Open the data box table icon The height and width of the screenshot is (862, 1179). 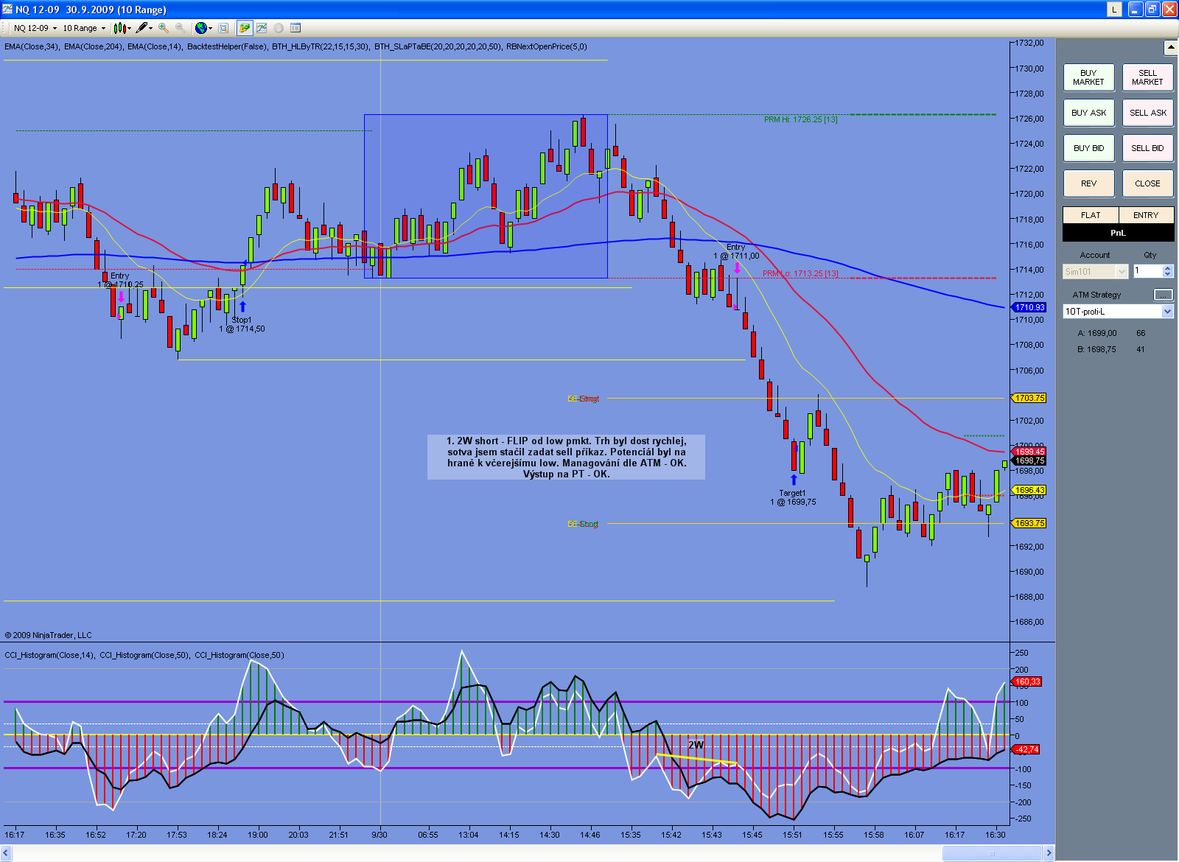[295, 28]
